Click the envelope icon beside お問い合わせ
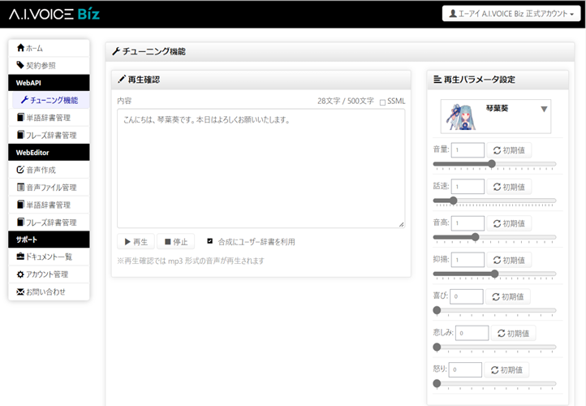 [20, 292]
